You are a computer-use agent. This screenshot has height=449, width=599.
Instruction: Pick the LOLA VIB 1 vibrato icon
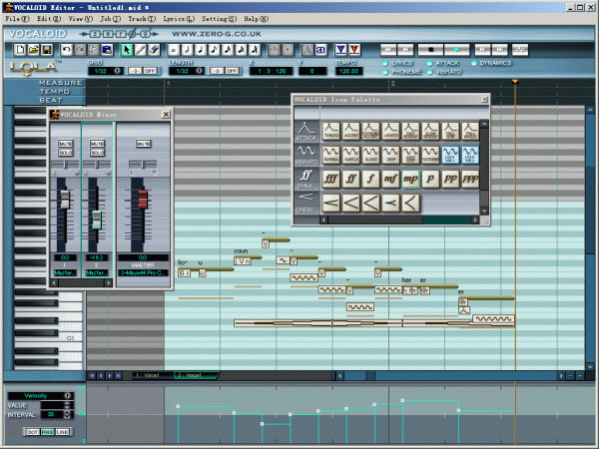coord(450,155)
